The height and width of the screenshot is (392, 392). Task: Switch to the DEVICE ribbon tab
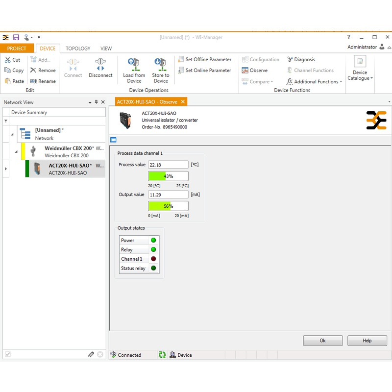[x=48, y=49]
